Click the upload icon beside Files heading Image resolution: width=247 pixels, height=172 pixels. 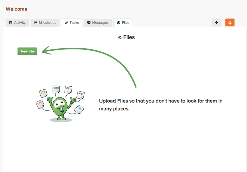120,37
